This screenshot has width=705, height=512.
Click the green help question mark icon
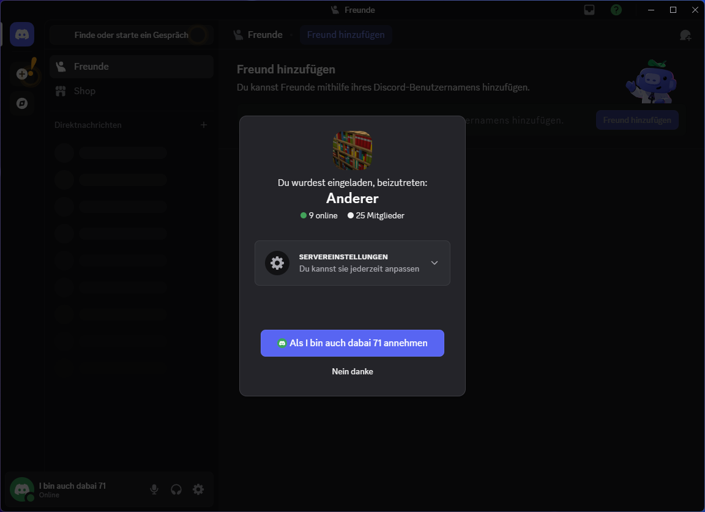(616, 10)
